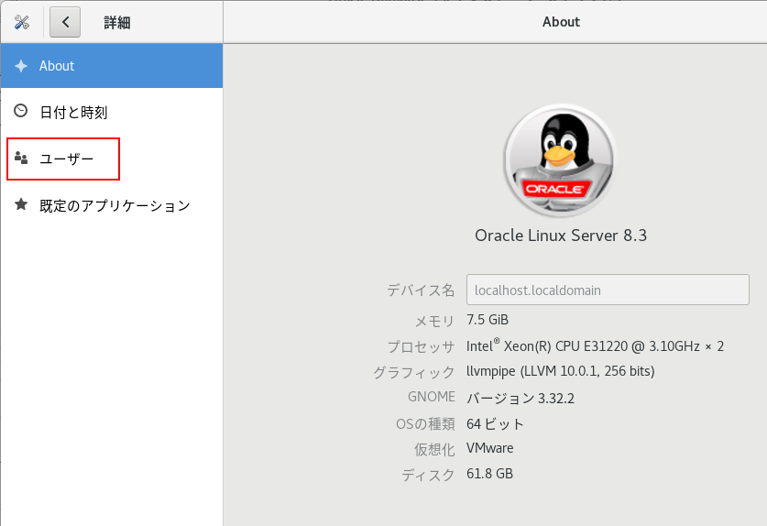Click the clock icon for 日付と時刻
Image resolution: width=767 pixels, height=526 pixels.
[x=21, y=112]
